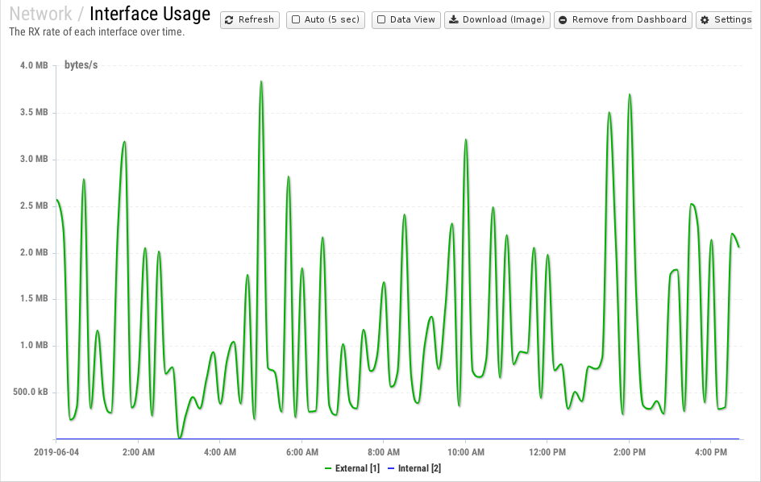761x482 pixels.
Task: Open the Settings button
Action: click(726, 20)
